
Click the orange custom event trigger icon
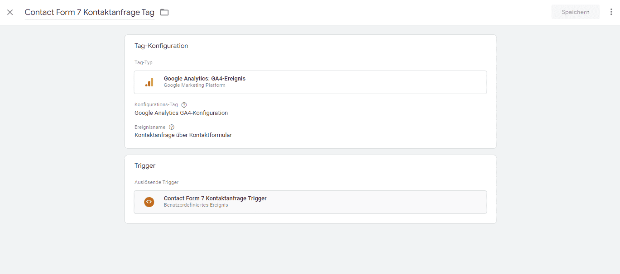[x=149, y=202]
